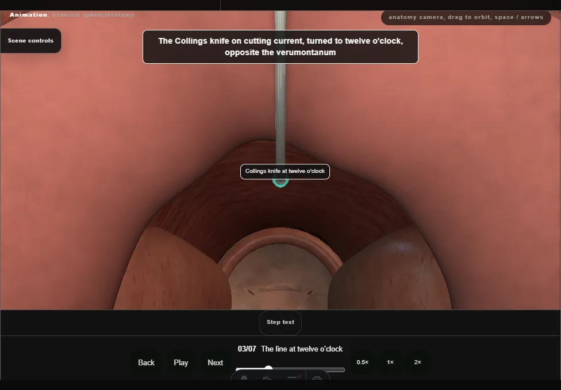Advance with the Next button

click(x=216, y=362)
